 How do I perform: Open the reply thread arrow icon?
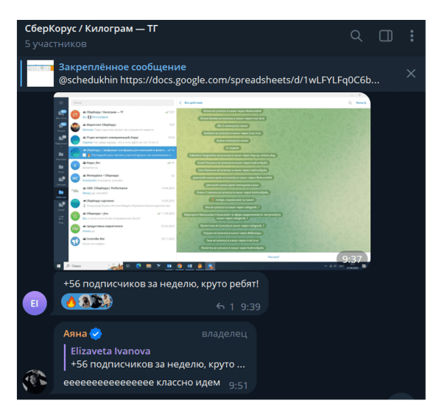(220, 306)
